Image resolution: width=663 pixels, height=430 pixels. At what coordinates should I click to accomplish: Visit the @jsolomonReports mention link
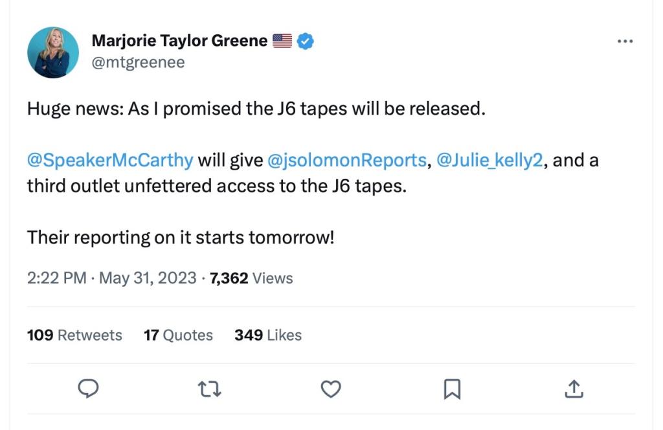(346, 160)
